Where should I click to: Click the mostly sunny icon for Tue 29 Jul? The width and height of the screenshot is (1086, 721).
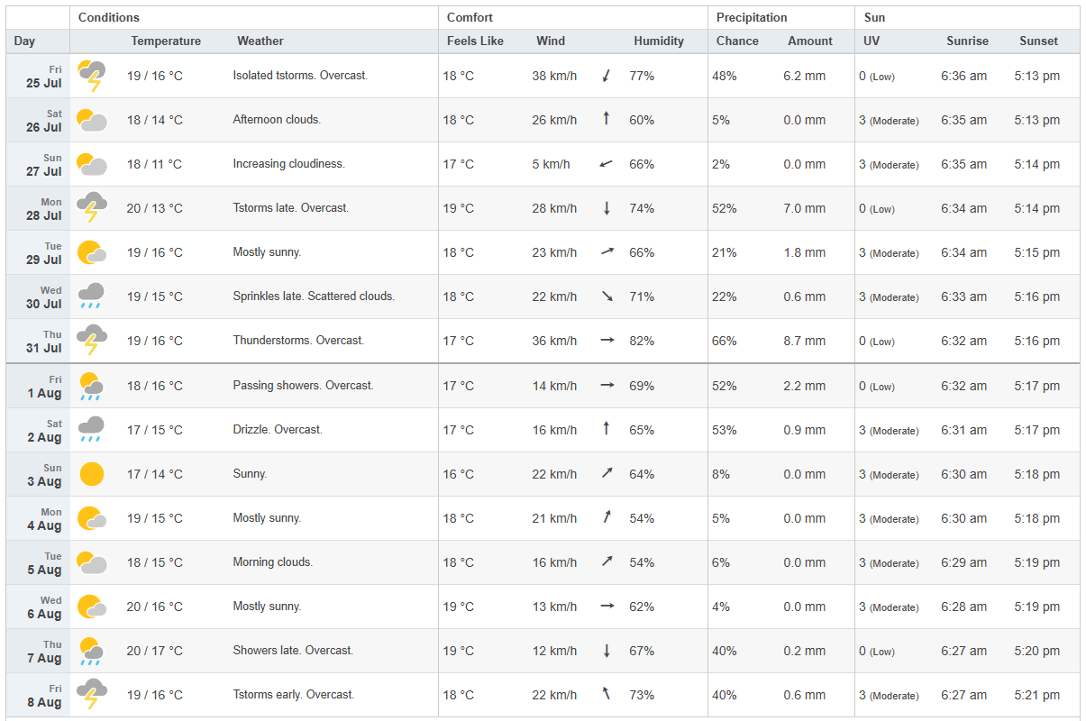click(92, 252)
